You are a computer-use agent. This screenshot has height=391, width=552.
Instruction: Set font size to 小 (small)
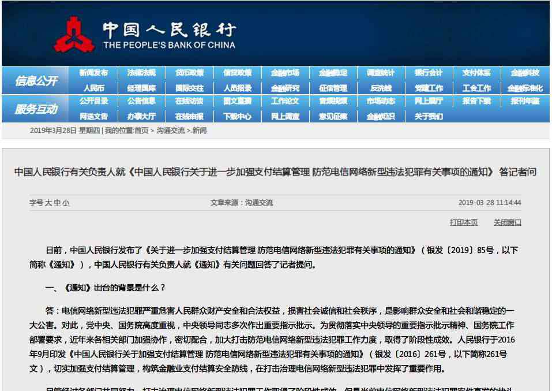point(66,203)
